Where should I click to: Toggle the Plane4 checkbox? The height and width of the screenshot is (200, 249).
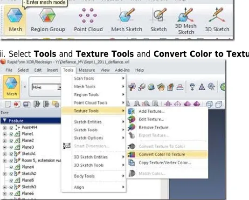coord(11,167)
